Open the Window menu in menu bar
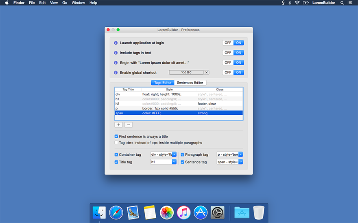This screenshot has width=358, height=223. pyautogui.click(x=78, y=3)
